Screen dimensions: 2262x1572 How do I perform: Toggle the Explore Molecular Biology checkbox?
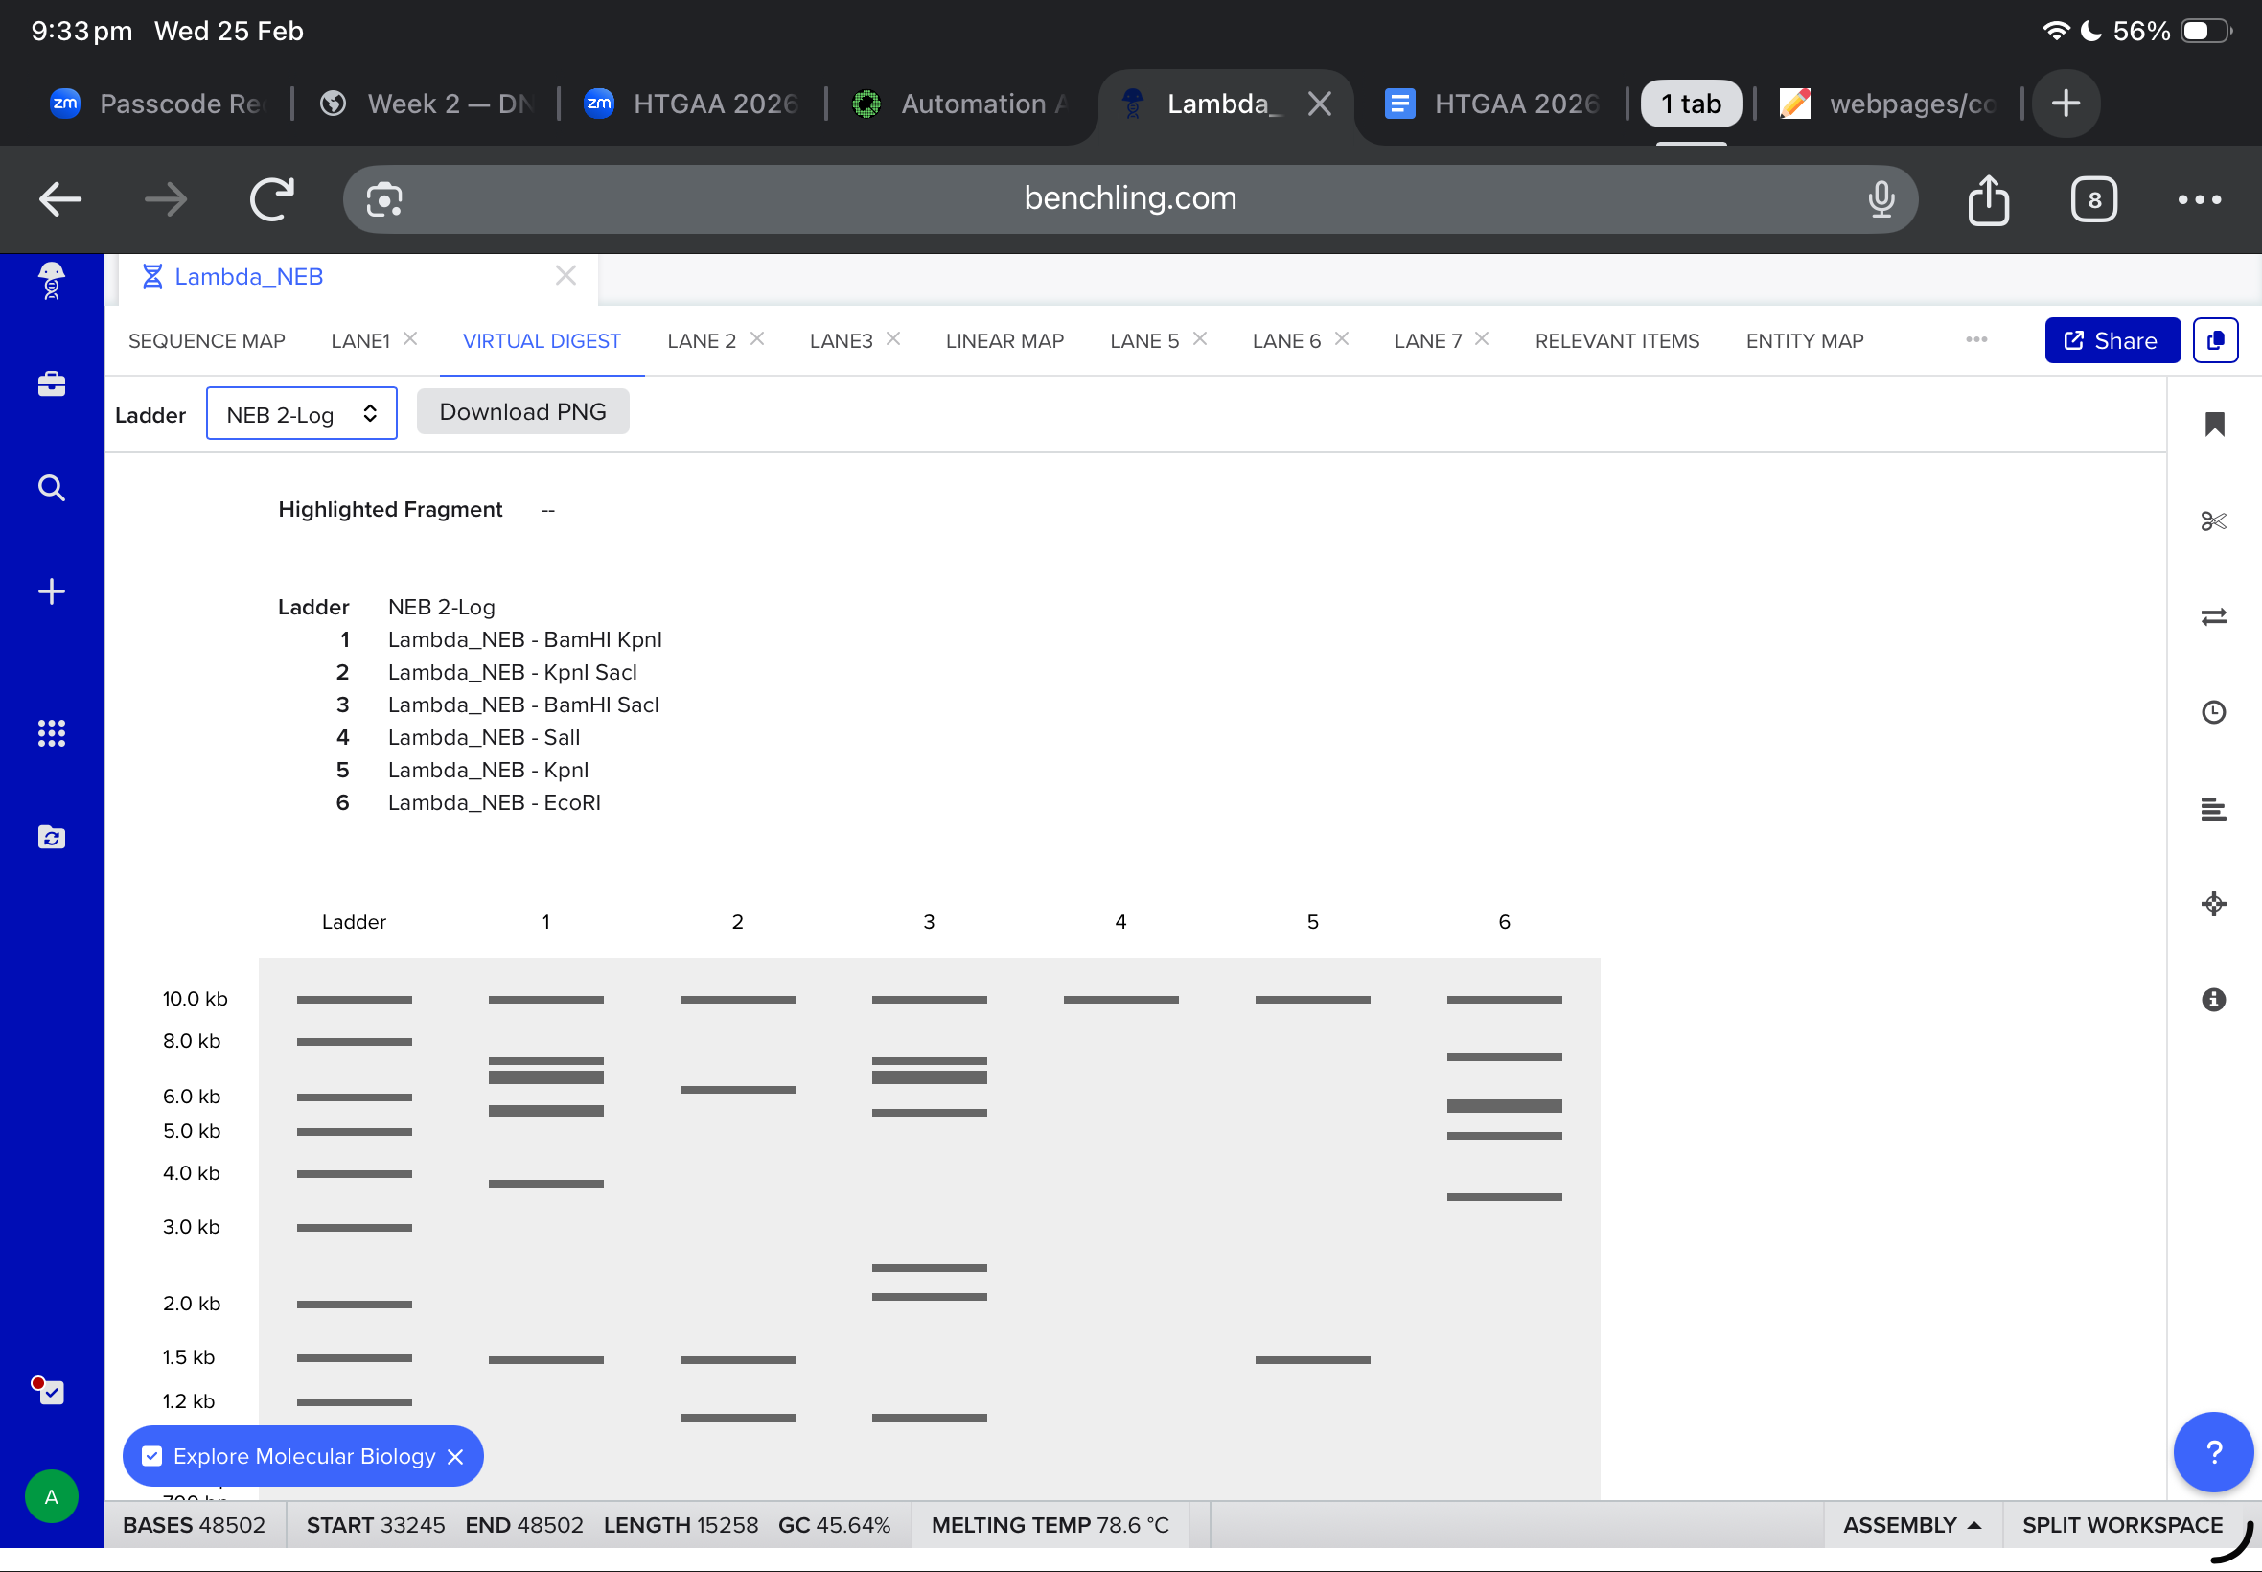click(151, 1456)
